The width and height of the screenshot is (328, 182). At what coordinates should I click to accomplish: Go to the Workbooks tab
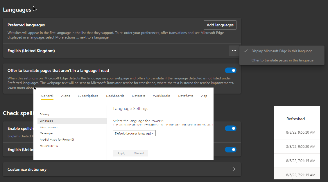coord(162,96)
